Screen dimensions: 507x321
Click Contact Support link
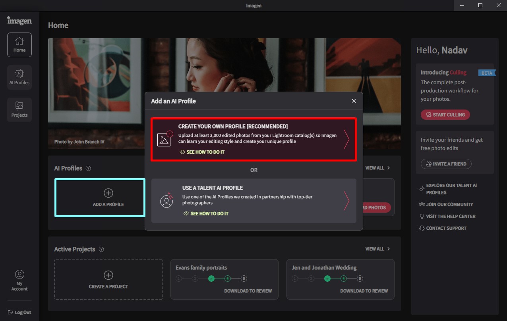tap(446, 228)
